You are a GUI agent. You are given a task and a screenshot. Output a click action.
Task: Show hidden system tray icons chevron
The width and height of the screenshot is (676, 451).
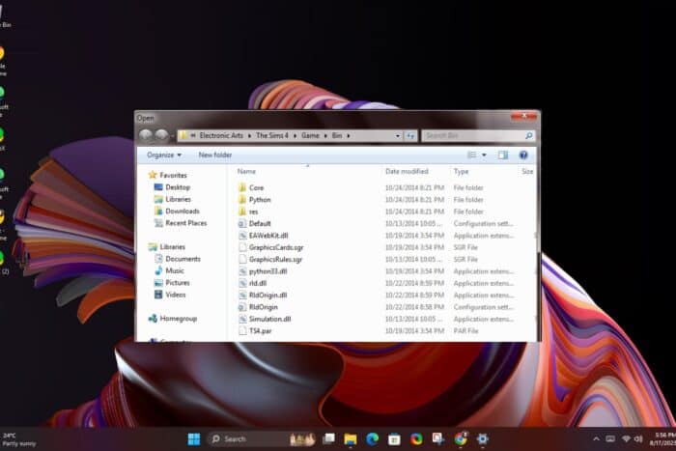[x=596, y=438]
